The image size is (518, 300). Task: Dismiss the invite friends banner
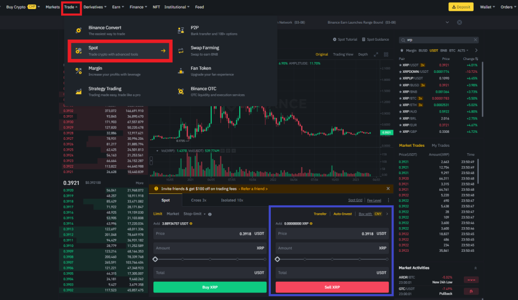388,189
